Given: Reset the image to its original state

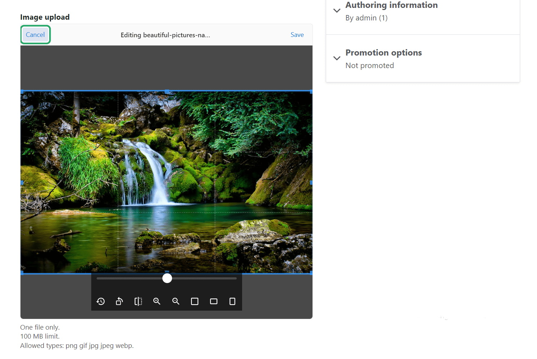Looking at the screenshot, I should click(101, 301).
